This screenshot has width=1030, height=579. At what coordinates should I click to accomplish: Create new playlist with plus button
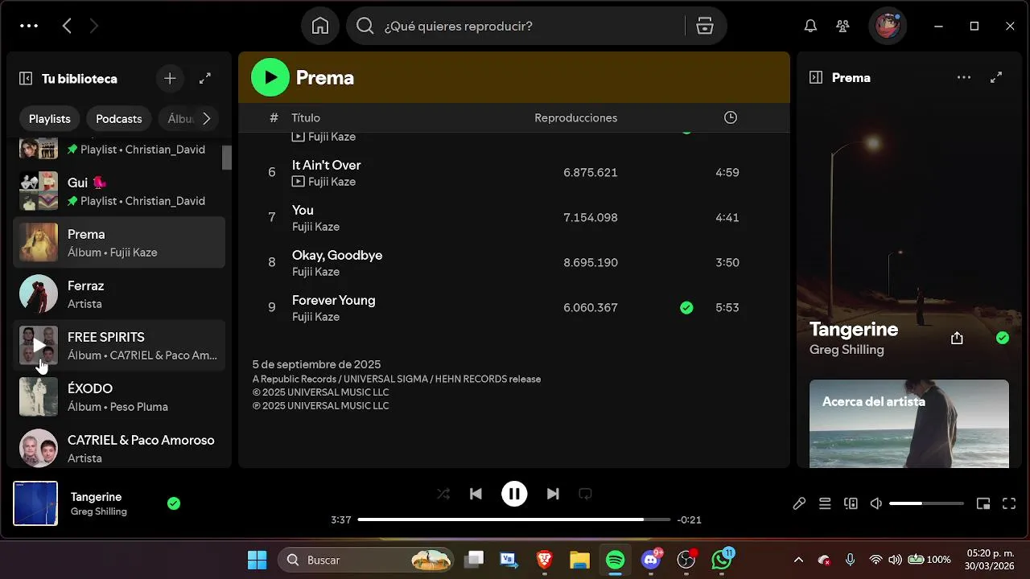[170, 78]
